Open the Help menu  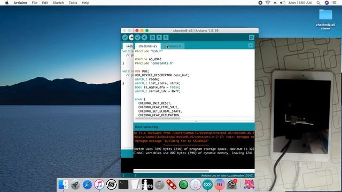pyautogui.click(x=85, y=3)
